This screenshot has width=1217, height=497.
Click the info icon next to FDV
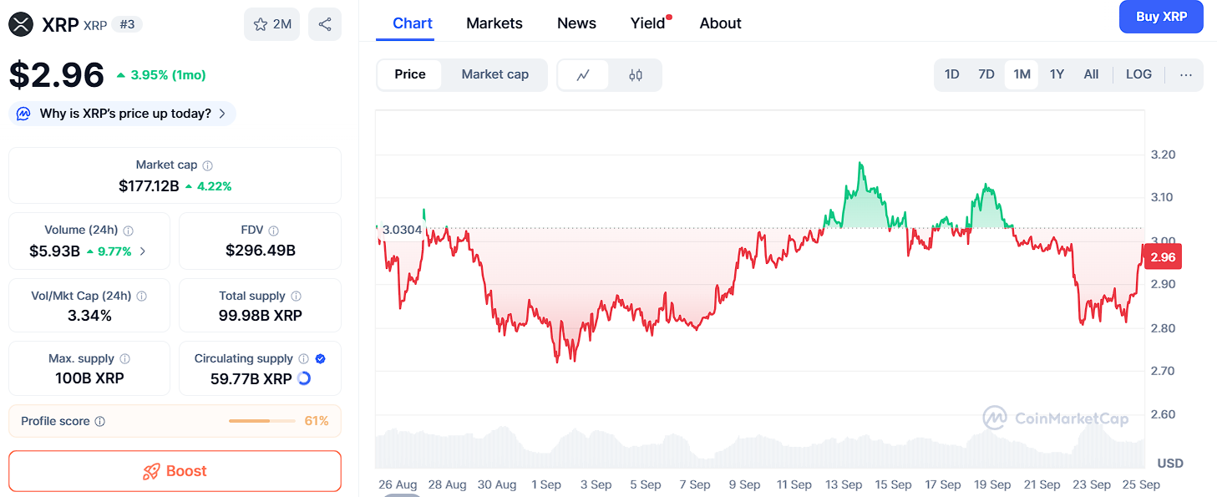[274, 231]
